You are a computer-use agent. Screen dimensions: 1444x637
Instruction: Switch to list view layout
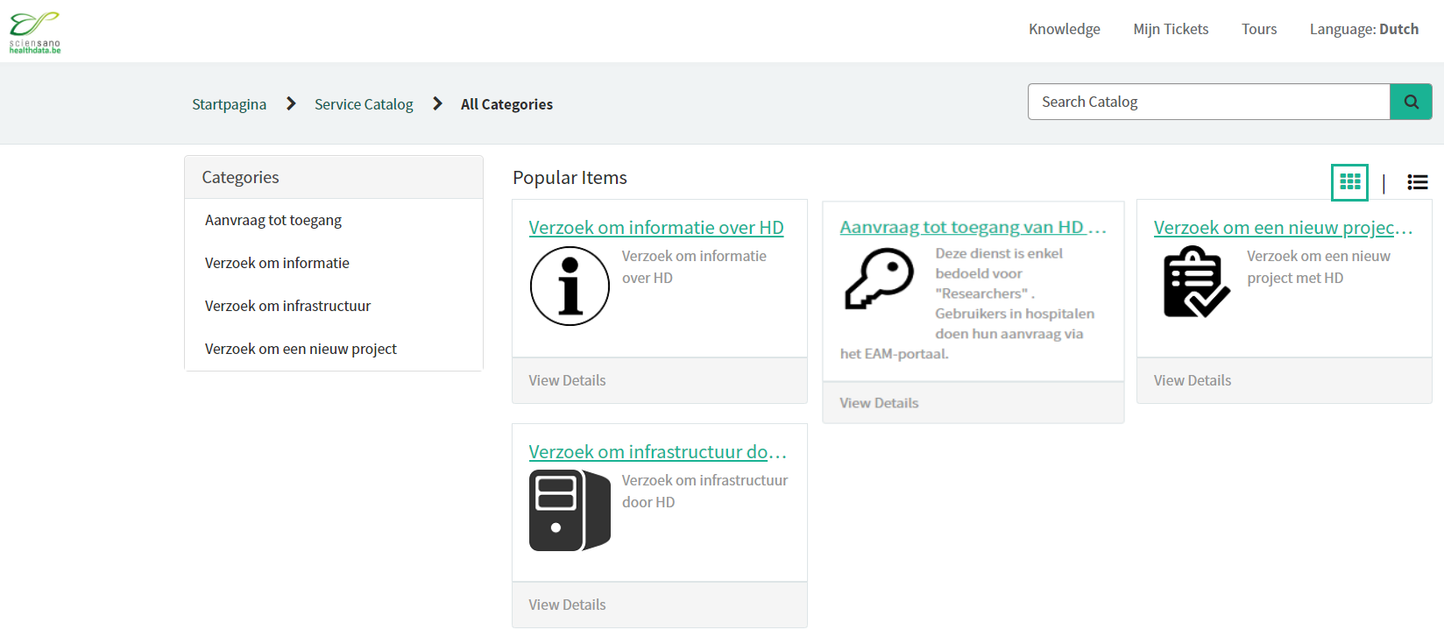click(1417, 182)
